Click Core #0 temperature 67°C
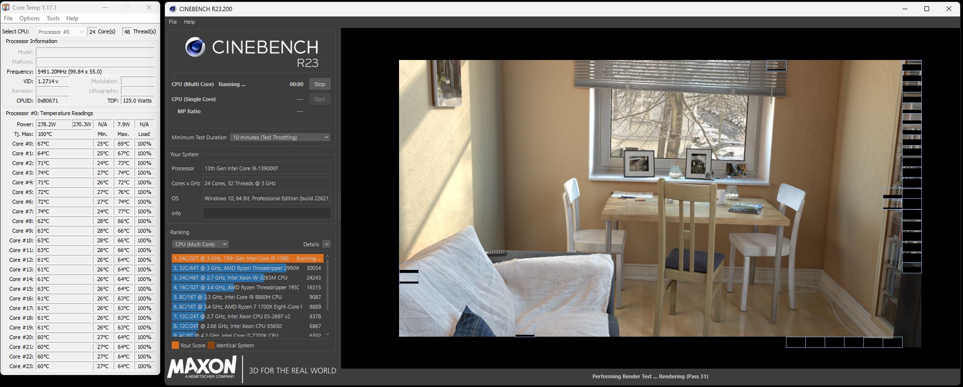 click(64, 144)
